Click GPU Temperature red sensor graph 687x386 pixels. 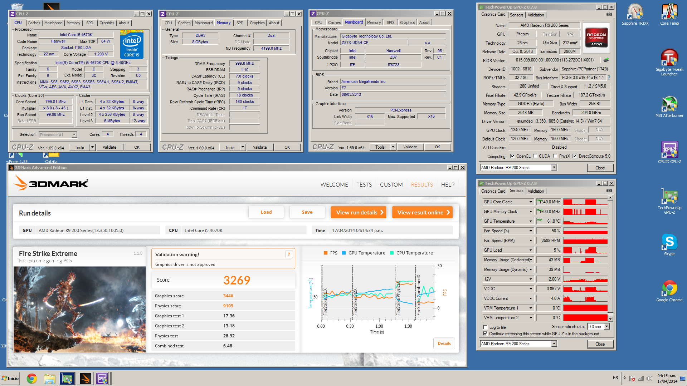click(585, 221)
